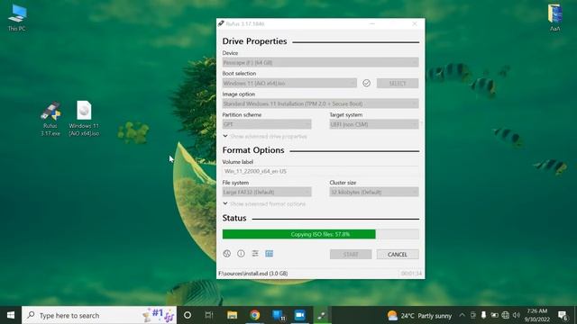This screenshot has width=577, height=324.
Task: Open This PC desktop icon
Action: pyautogui.click(x=17, y=18)
